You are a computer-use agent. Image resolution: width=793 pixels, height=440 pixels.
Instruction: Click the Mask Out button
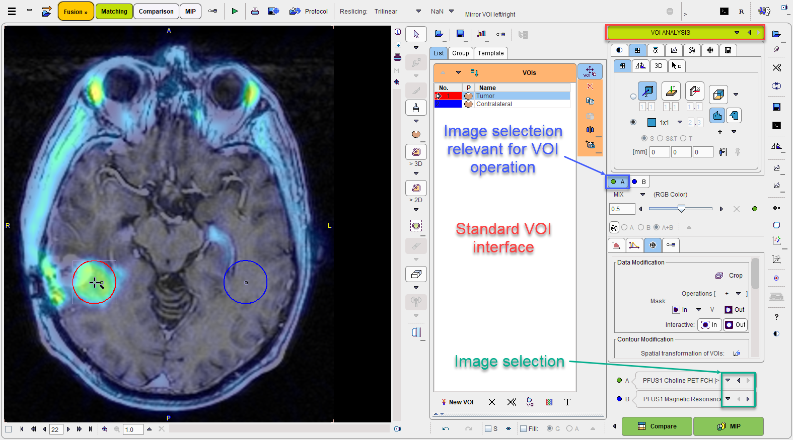pos(735,310)
